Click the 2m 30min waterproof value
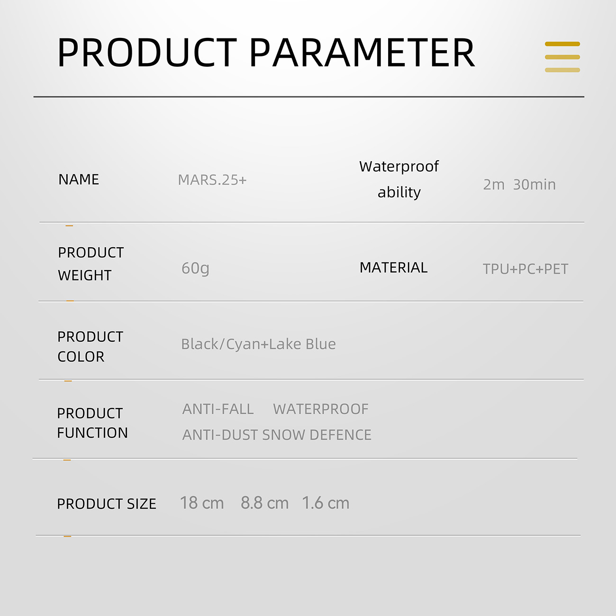Screen dimensions: 616x616 pos(519,184)
